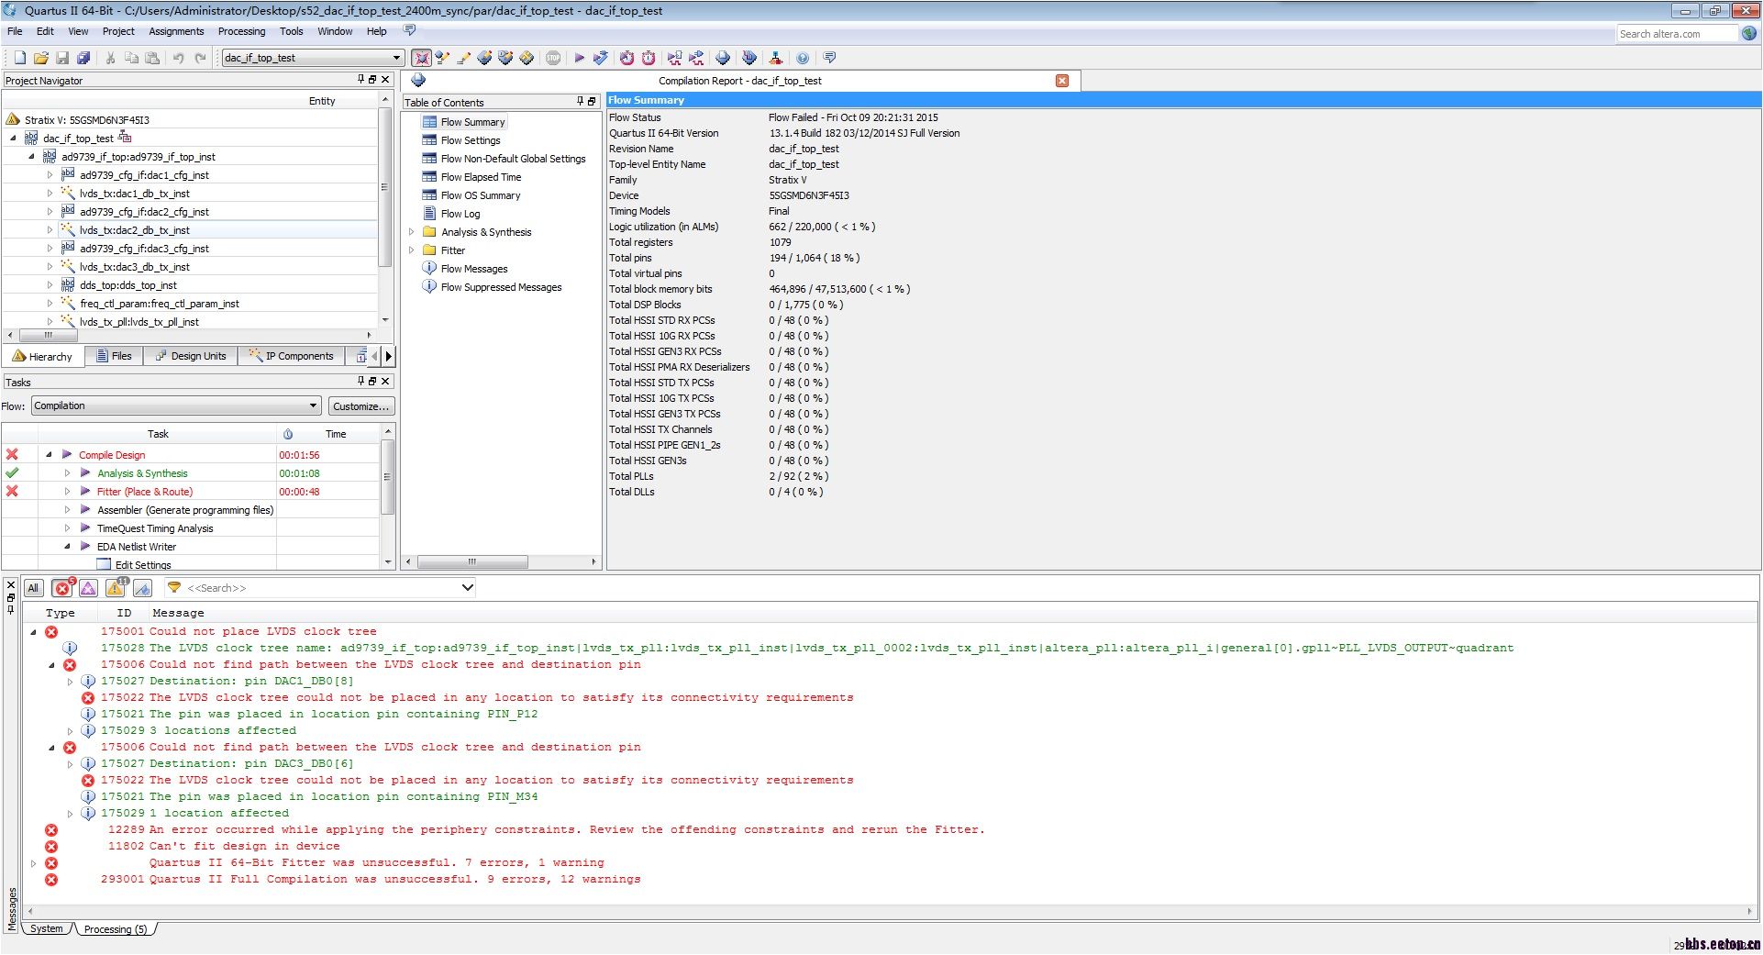
Task: Switch to the Design Units tab
Action: (191, 356)
